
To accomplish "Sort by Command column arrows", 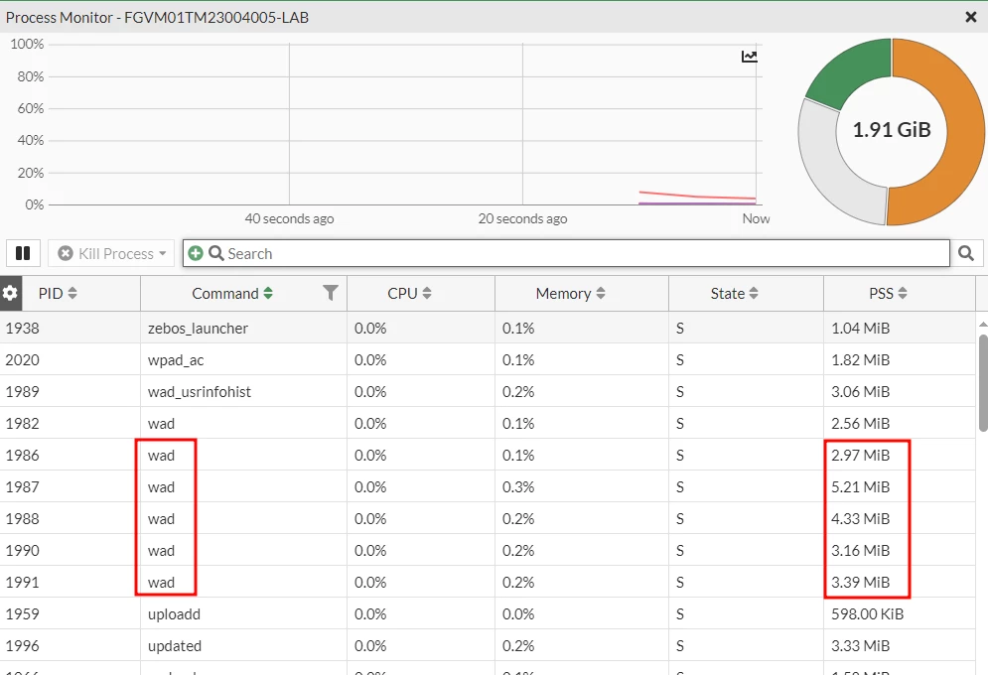I will (268, 294).
